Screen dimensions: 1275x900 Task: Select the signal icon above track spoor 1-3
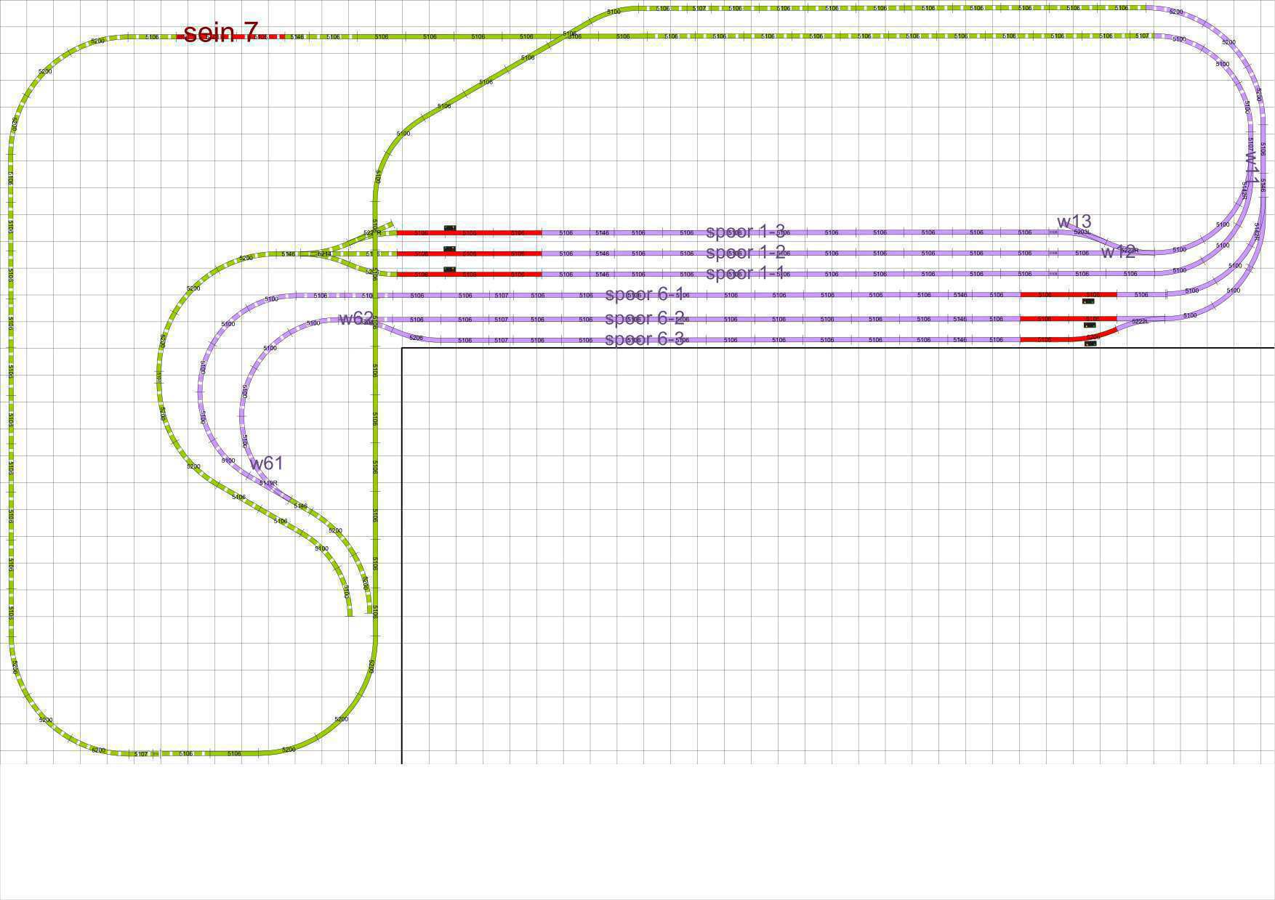[450, 228]
